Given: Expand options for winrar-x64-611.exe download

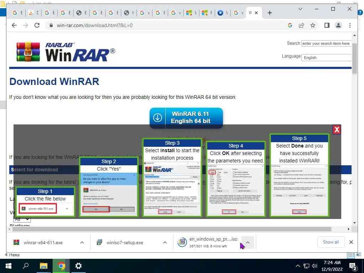Looking at the screenshot, I should coord(82,242).
